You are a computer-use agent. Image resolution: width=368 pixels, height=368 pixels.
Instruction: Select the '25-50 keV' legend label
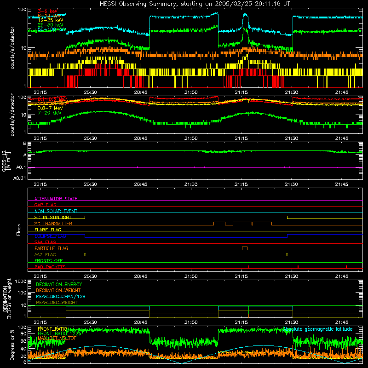coord(50,25)
